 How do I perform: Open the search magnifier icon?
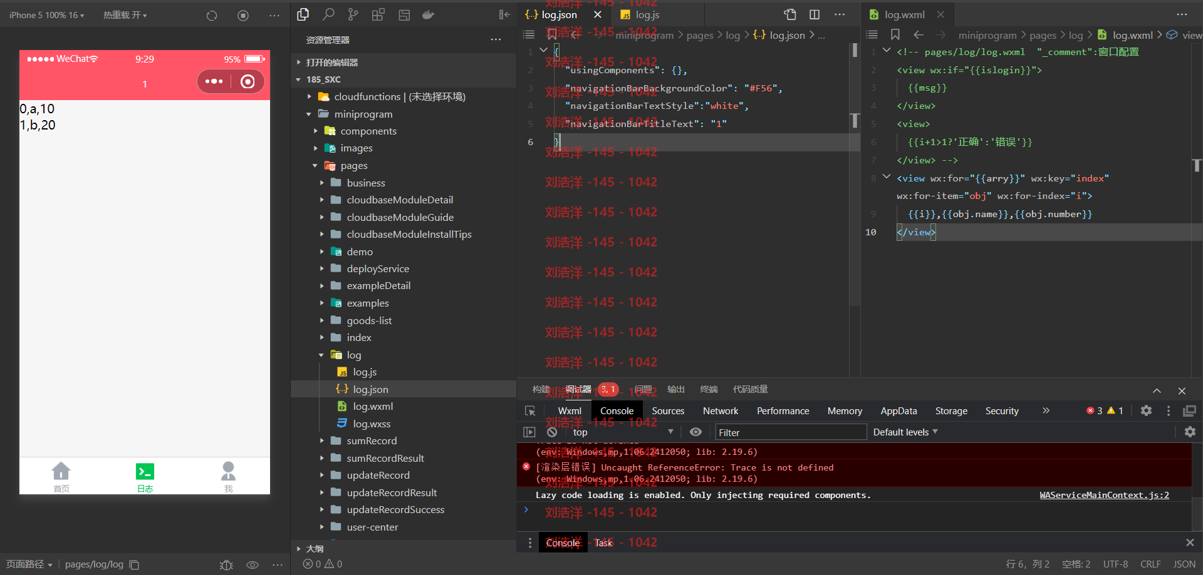(x=328, y=14)
